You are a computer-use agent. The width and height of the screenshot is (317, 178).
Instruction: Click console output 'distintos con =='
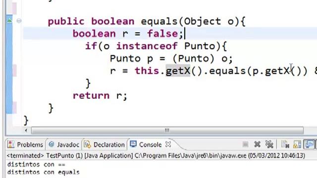pyautogui.click(x=36, y=165)
